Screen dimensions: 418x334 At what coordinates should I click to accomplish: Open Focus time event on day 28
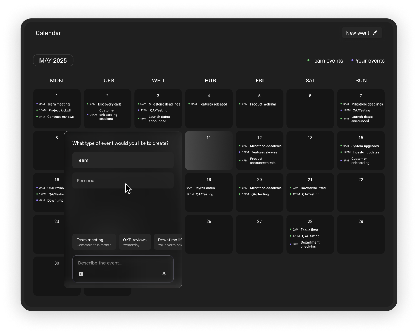click(309, 230)
